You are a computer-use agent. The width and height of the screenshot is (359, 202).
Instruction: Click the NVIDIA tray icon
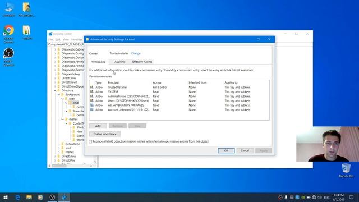pos(303,197)
